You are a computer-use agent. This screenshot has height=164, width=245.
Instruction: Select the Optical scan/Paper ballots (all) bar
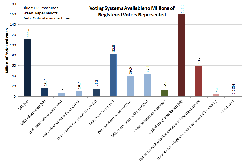click(182, 55)
